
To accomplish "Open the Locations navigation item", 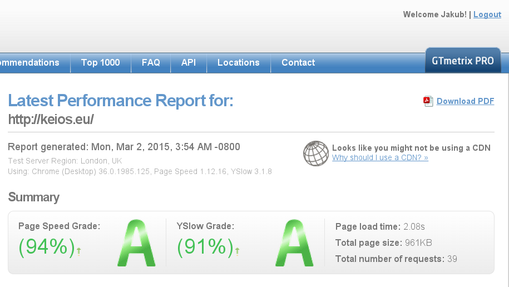I will 239,63.
